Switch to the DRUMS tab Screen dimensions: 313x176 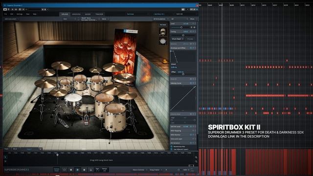click(65, 14)
